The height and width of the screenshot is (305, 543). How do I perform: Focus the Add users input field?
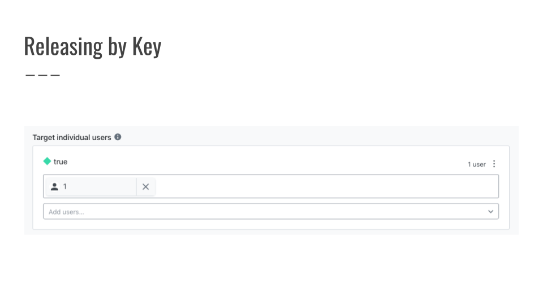point(271,211)
